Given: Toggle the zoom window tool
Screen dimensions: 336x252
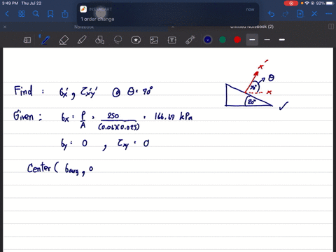Looking at the screenshot, I should click(27, 40).
